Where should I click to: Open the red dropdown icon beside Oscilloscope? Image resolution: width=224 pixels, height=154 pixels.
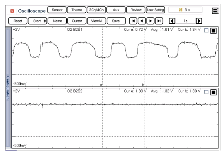click(x=12, y=11)
